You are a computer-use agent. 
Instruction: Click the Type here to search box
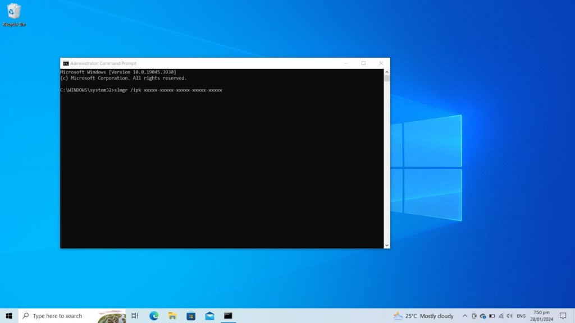point(72,316)
